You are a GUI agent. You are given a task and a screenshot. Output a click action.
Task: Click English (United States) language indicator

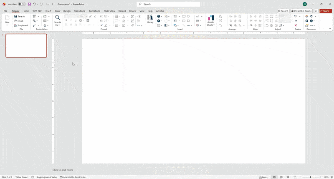47,177
